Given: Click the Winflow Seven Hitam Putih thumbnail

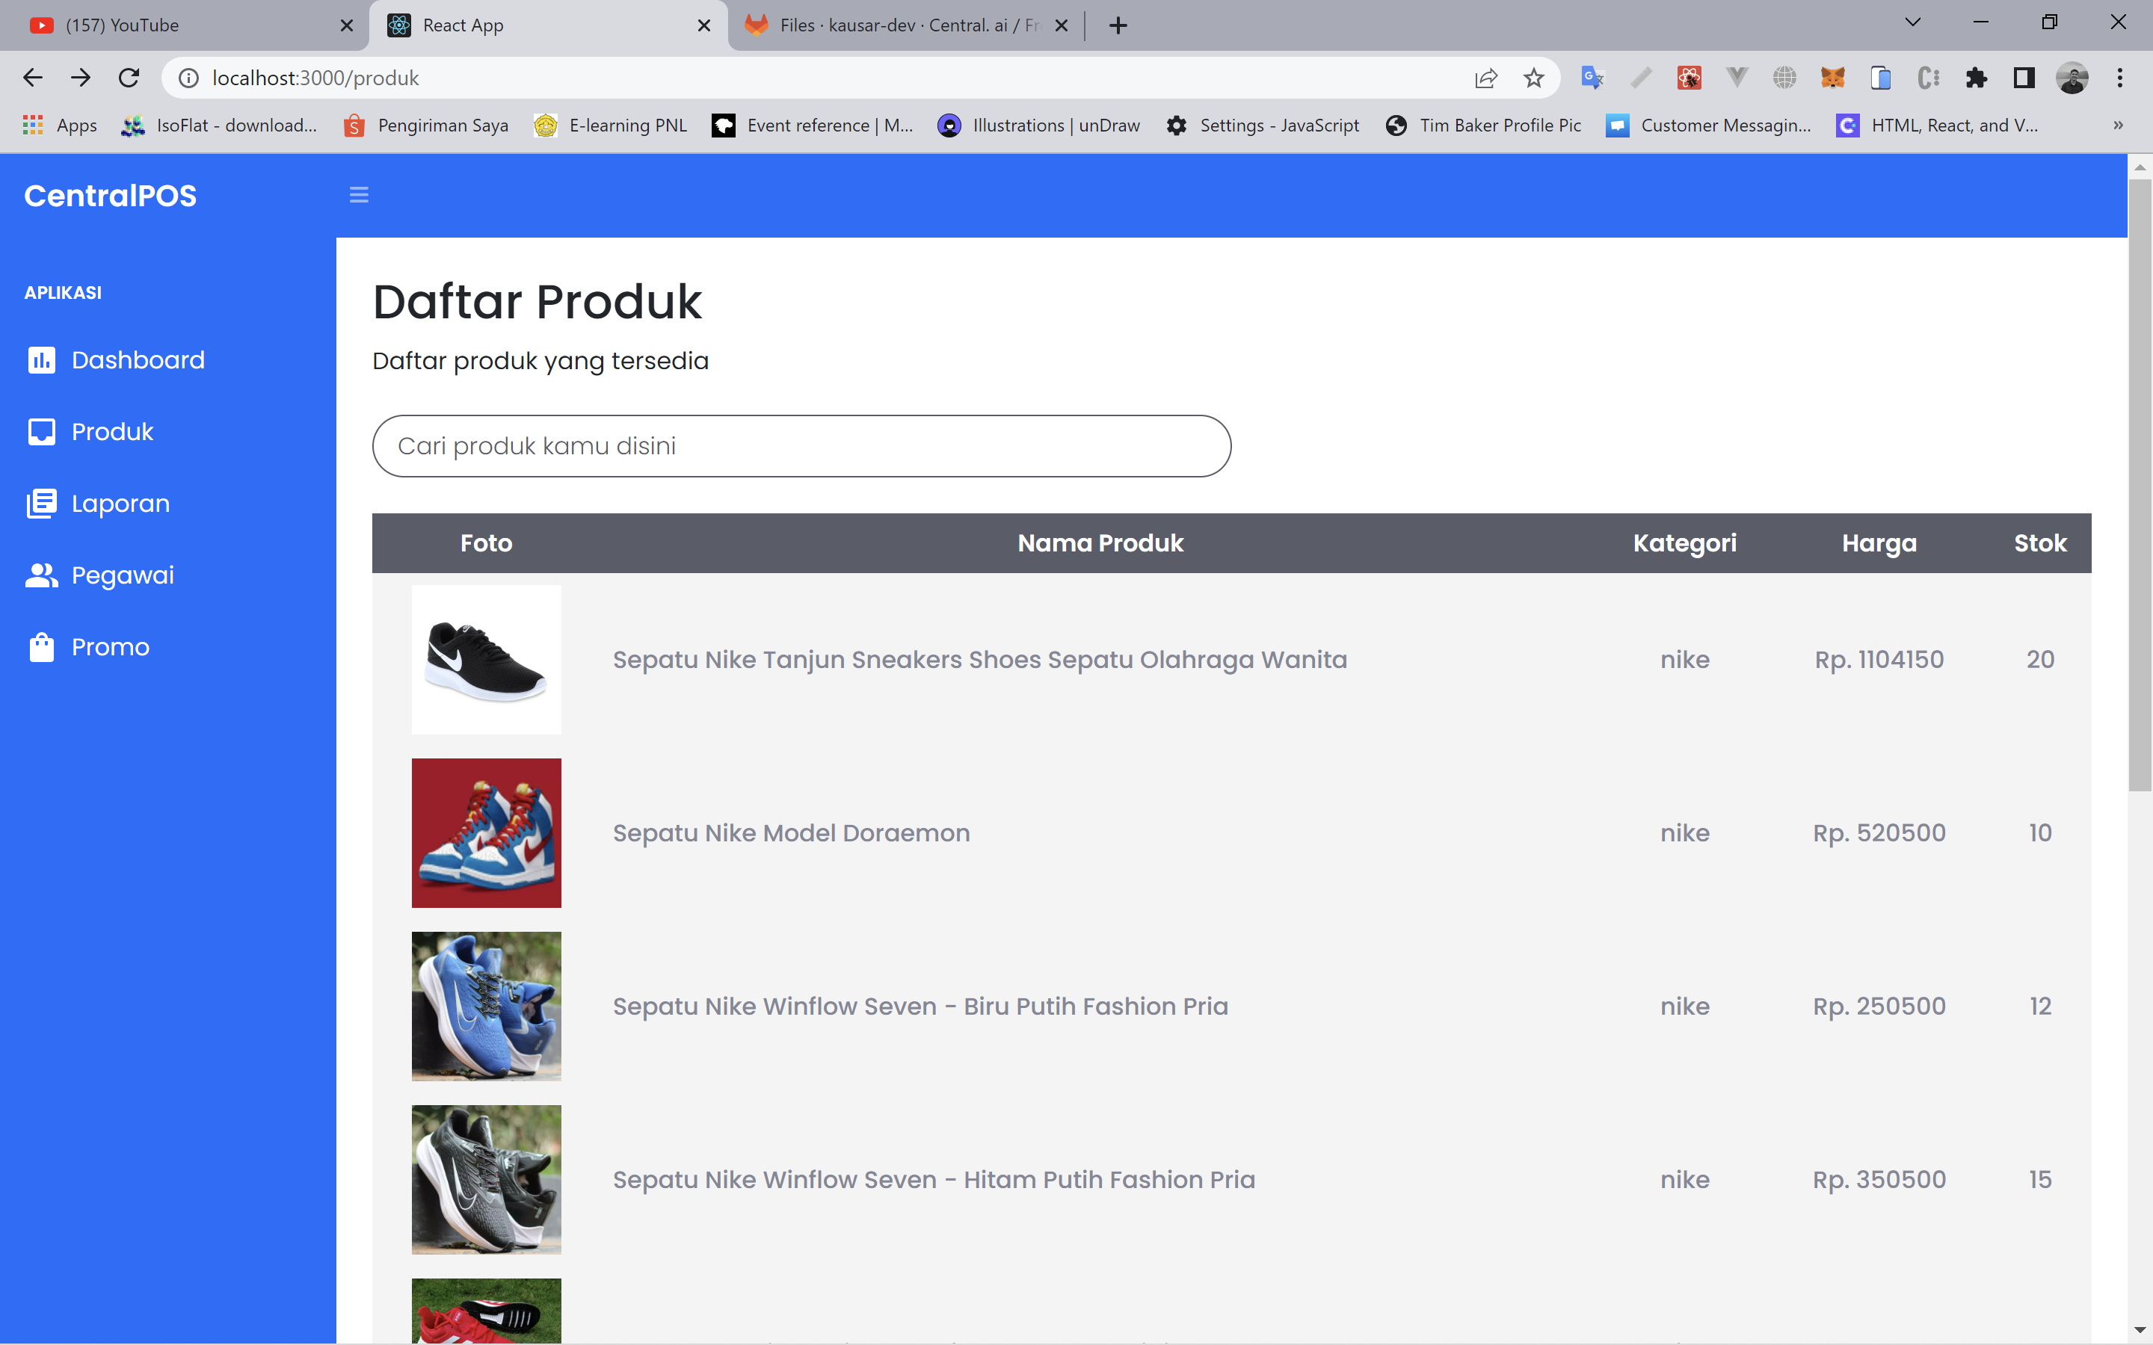Looking at the screenshot, I should (487, 1180).
